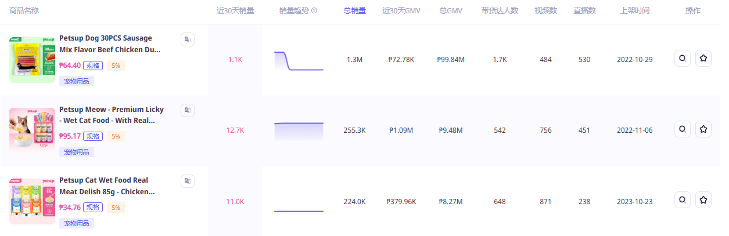
Task: Add Petsup Cat Wet Food to favorites
Action: [703, 201]
